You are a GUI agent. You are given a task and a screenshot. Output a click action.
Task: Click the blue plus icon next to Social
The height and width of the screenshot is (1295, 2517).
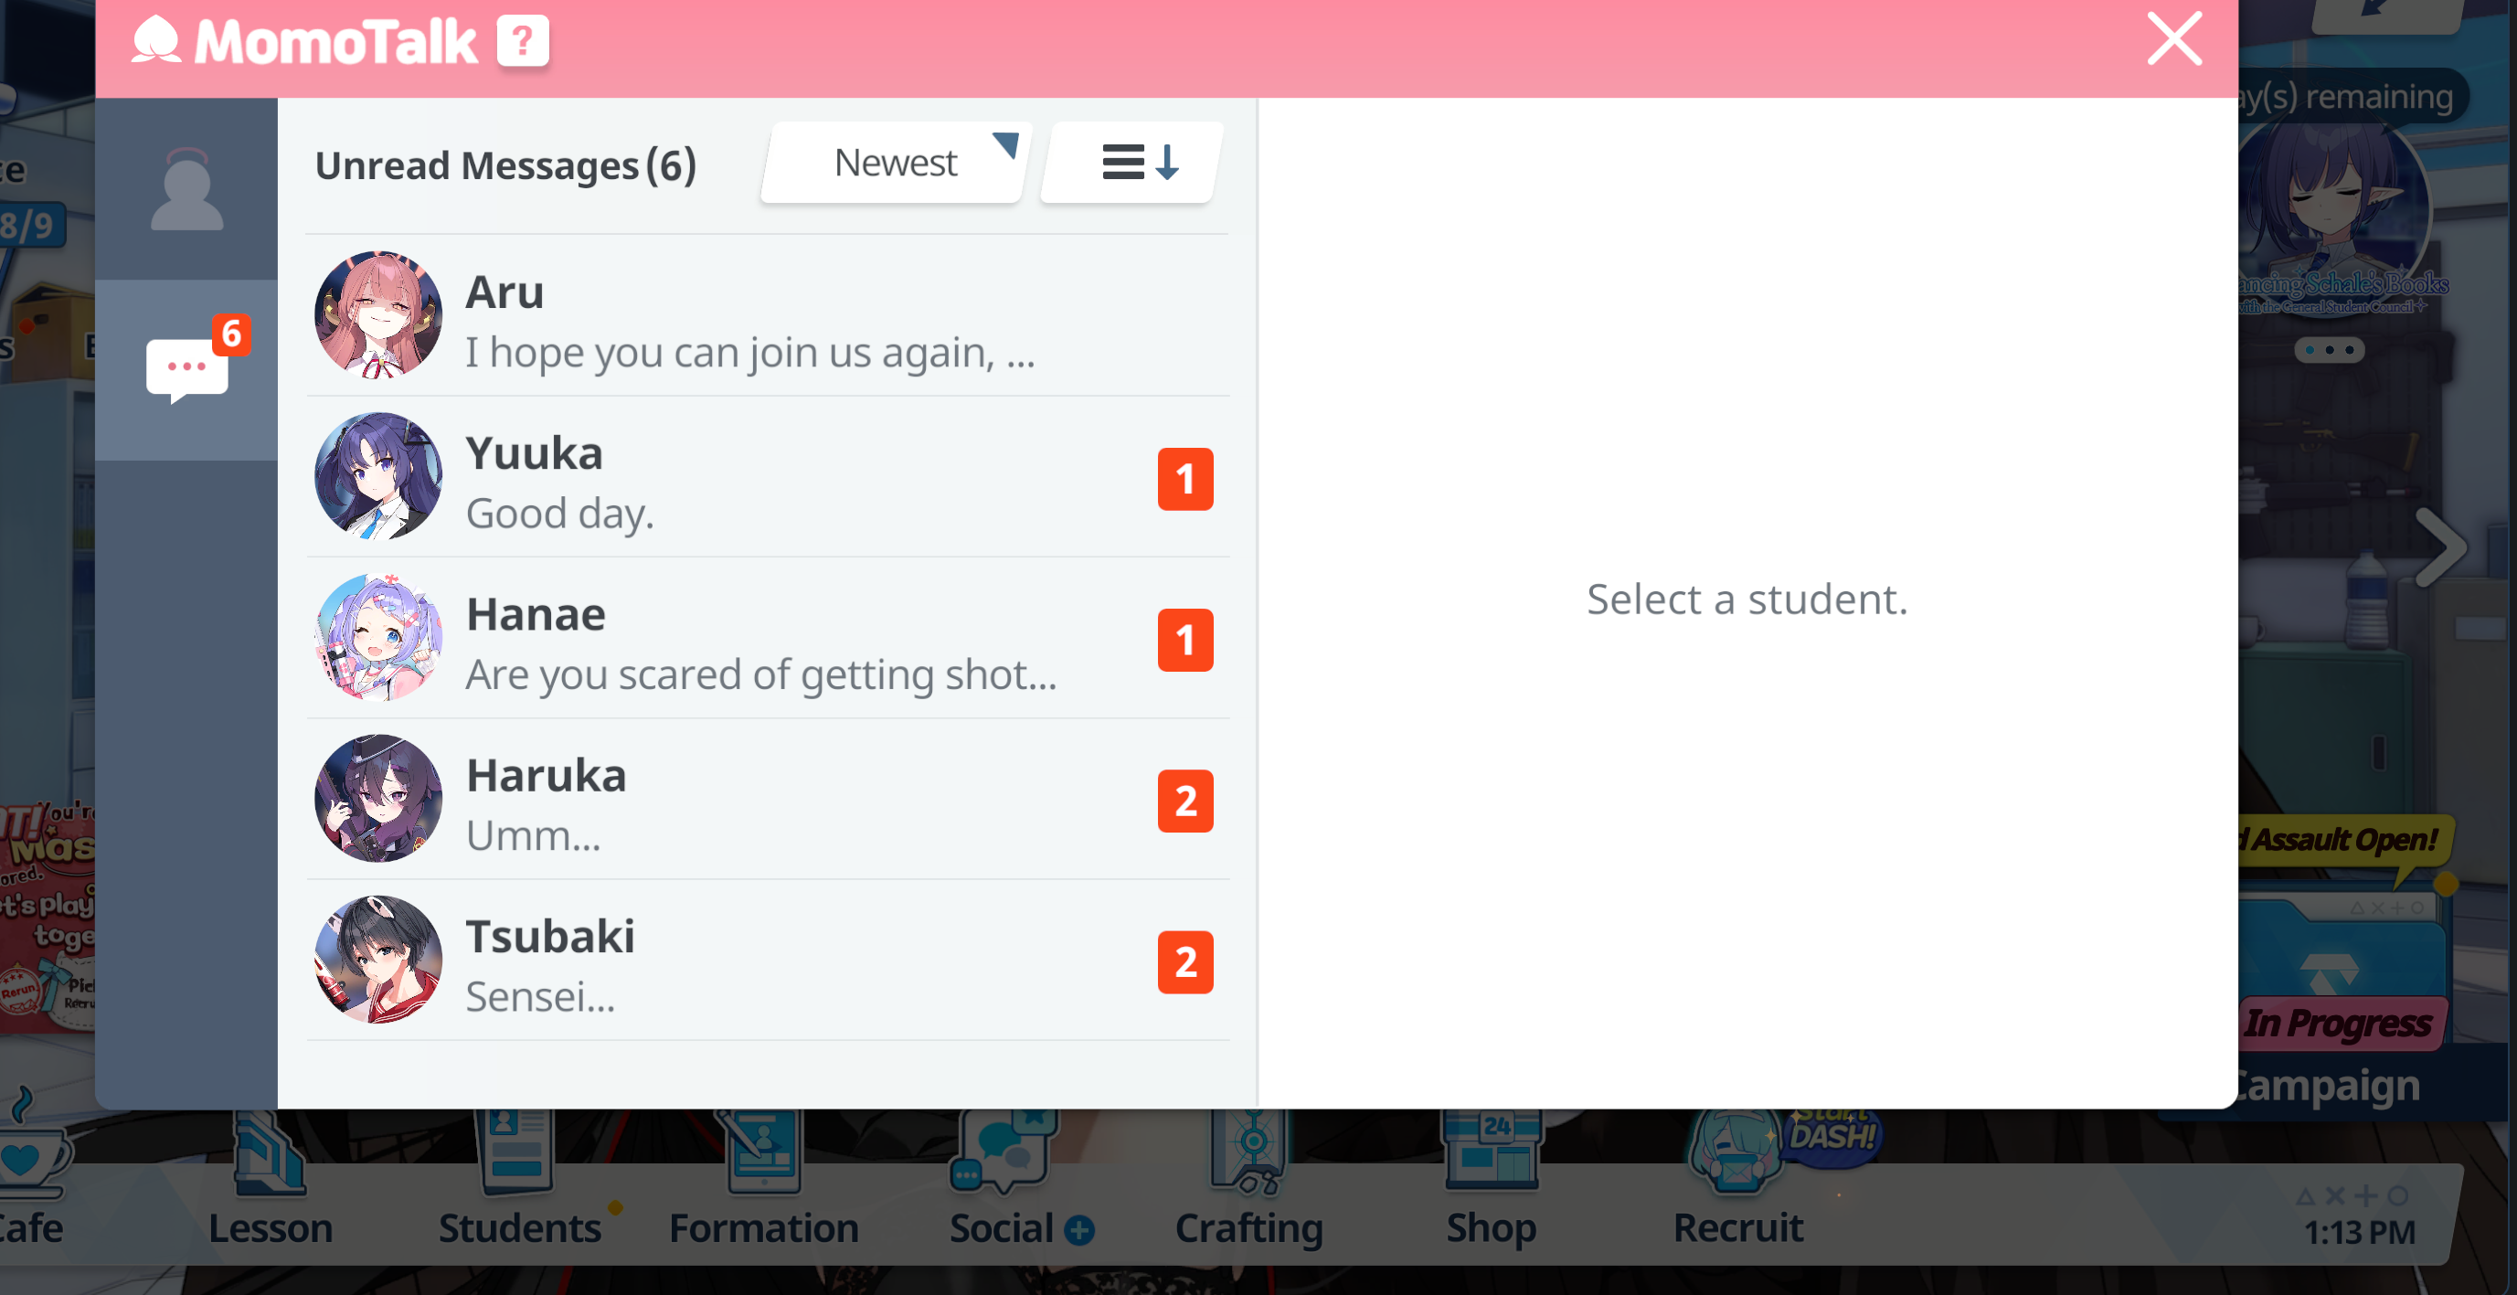click(1079, 1230)
